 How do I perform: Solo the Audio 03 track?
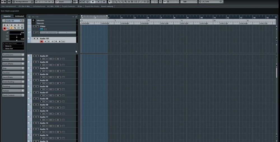point(37,68)
